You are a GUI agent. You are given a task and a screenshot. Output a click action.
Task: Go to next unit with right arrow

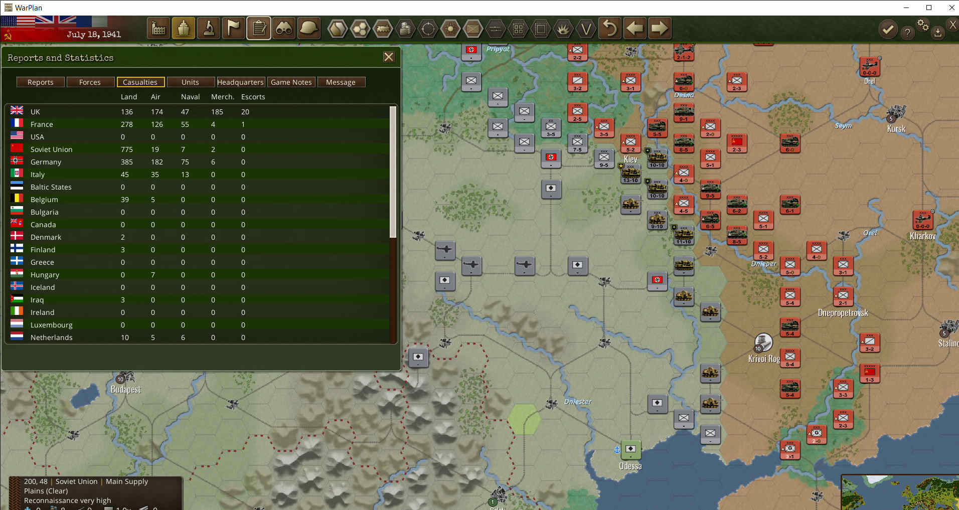point(660,29)
